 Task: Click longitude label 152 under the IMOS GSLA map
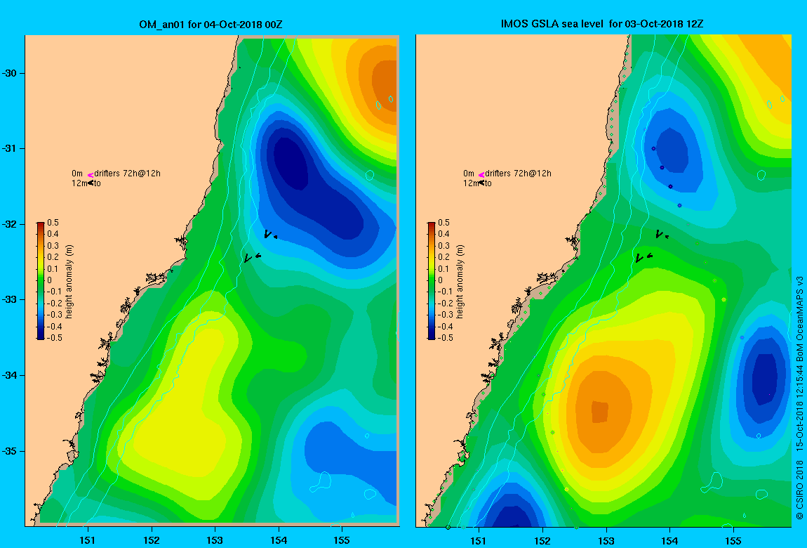[x=542, y=540]
